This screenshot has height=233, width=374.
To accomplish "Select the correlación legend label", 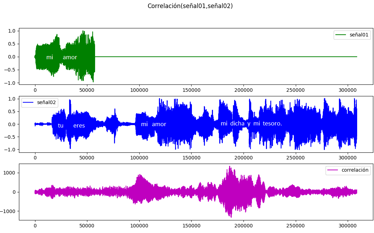I will click(x=355, y=170).
